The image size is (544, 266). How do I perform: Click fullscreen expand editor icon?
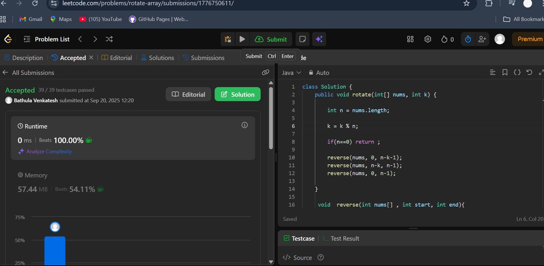click(x=541, y=72)
